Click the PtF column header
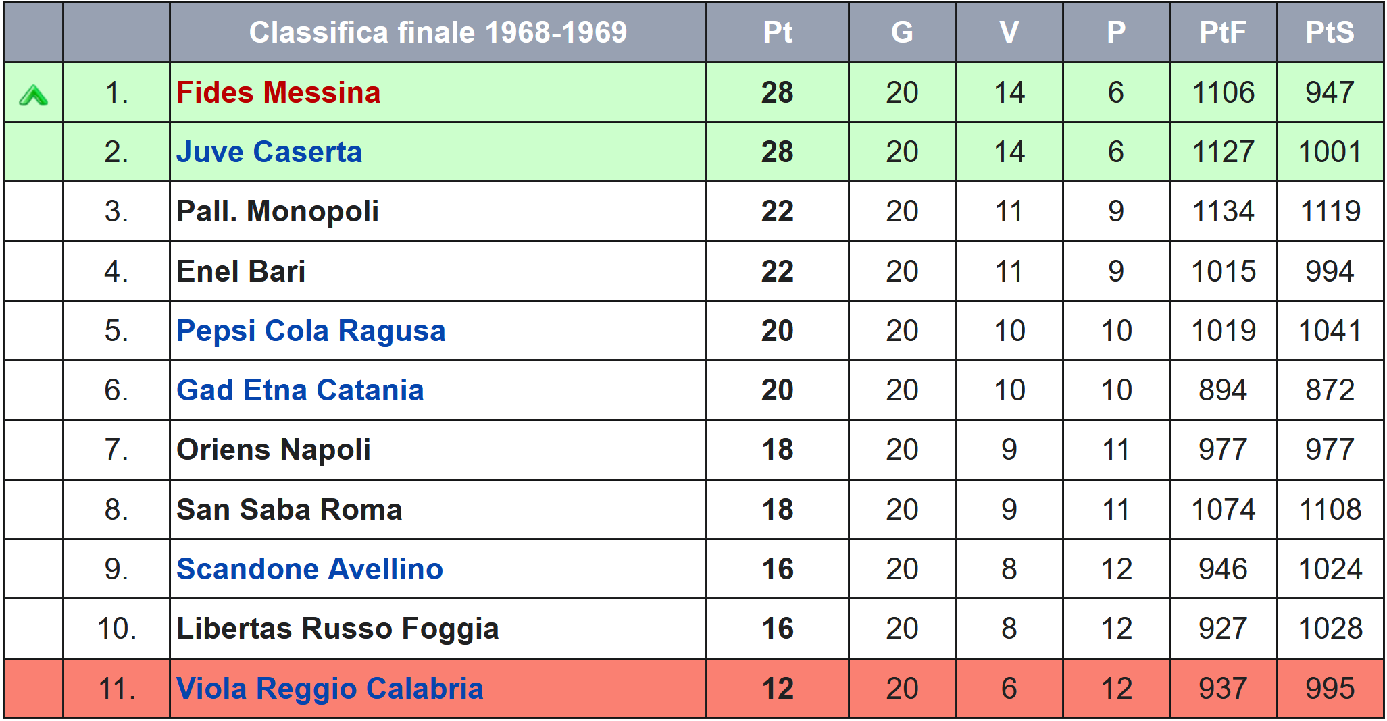The width and height of the screenshot is (1387, 721). point(1223,32)
